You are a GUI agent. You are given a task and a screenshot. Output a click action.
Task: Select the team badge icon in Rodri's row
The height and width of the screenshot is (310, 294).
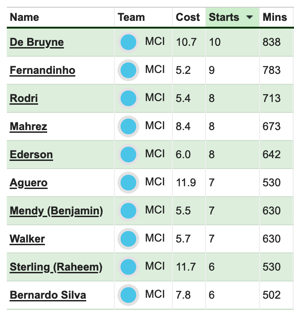(x=128, y=98)
